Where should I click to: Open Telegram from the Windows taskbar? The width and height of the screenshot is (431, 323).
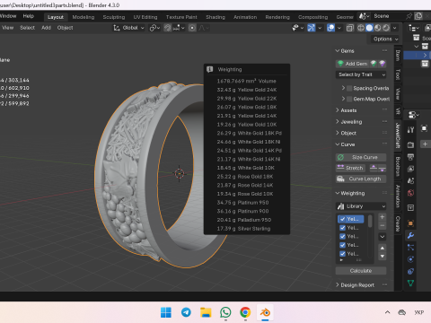(186, 312)
